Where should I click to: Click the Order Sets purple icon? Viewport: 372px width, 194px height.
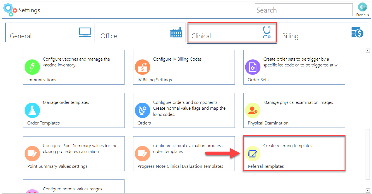253,67
